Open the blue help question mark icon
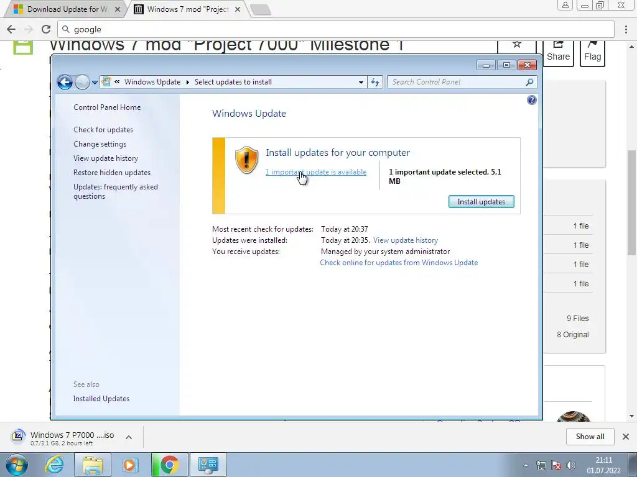This screenshot has height=477, width=637. (x=531, y=100)
